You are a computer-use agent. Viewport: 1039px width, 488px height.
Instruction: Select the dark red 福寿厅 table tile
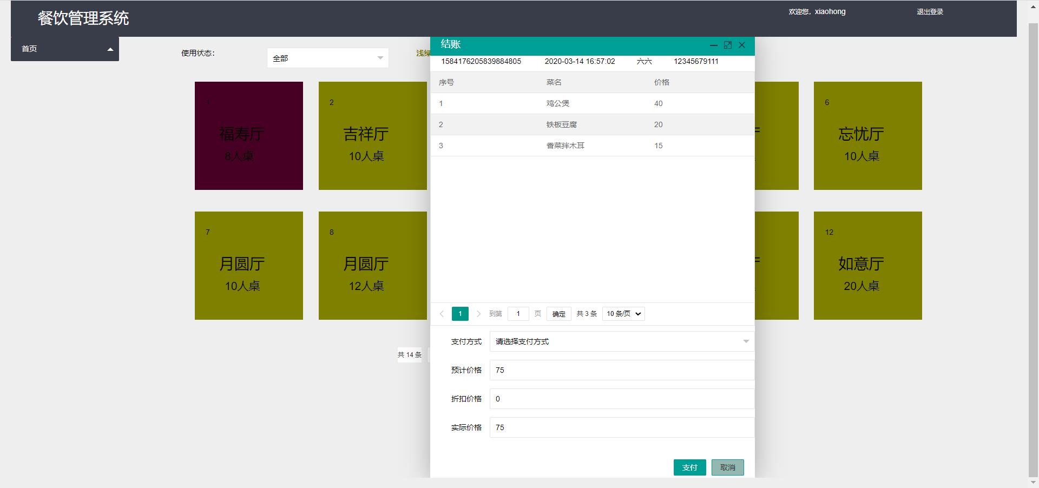coord(248,136)
